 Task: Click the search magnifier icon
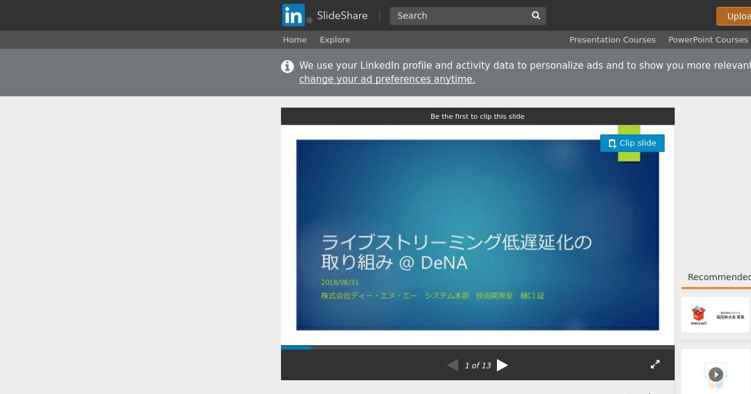(x=536, y=16)
